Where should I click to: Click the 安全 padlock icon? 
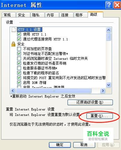click(13, 44)
